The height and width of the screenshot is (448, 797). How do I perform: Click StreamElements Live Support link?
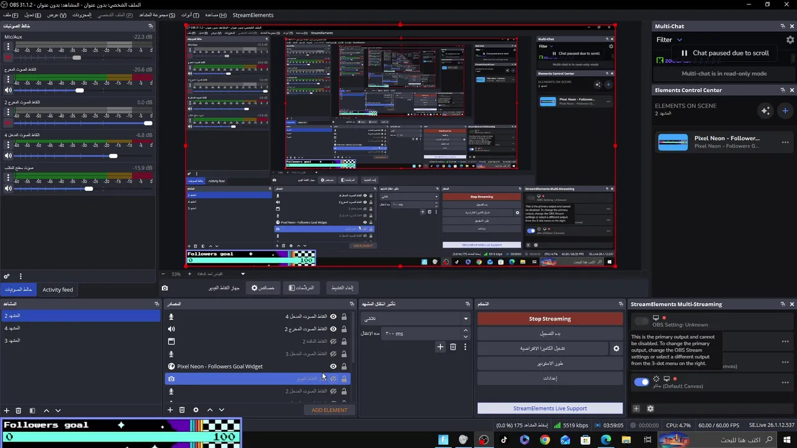(550, 409)
